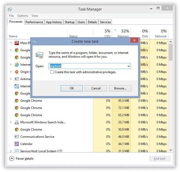Click the scroll up arrow of process list
The height and width of the screenshot is (172, 180).
point(170,42)
